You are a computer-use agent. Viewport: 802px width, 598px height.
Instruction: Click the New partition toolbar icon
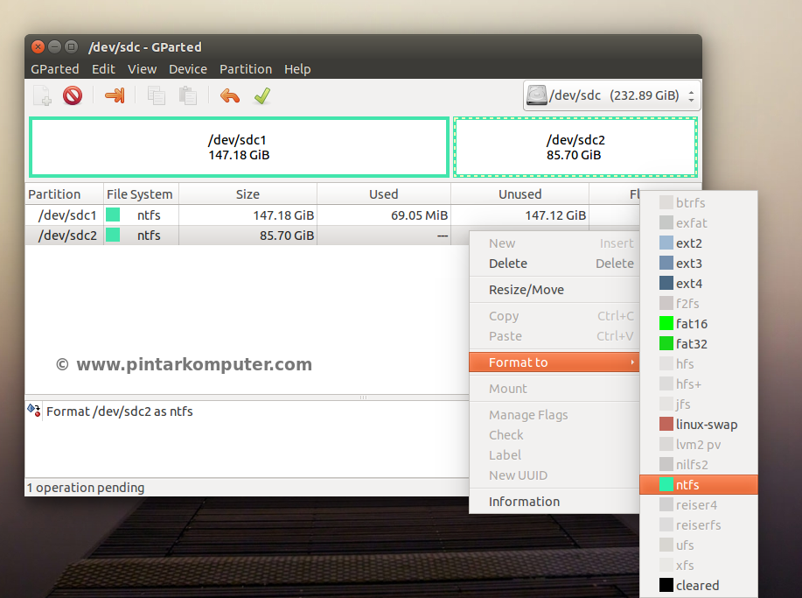(x=42, y=95)
